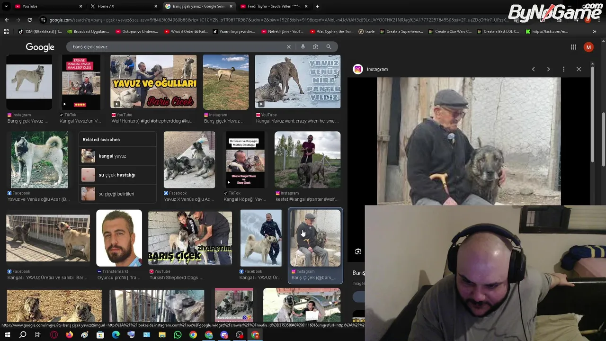
Task: Open the Broadcast Uygulam... bookmark
Action: point(88,32)
